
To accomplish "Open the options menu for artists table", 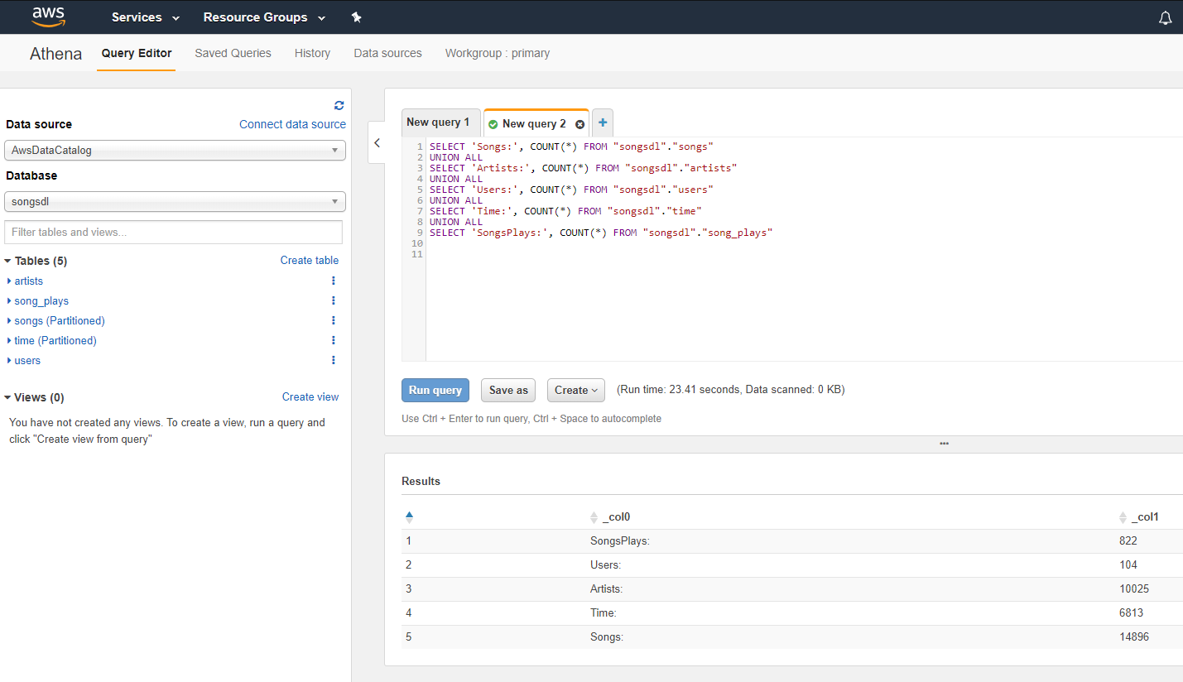I will 334,281.
